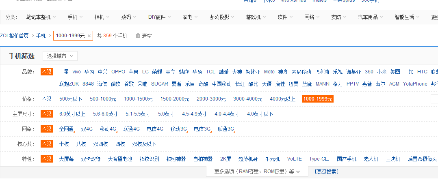This screenshot has width=438, height=180.
Task: Expand the 手机 category menu
Action: (x=75, y=17)
